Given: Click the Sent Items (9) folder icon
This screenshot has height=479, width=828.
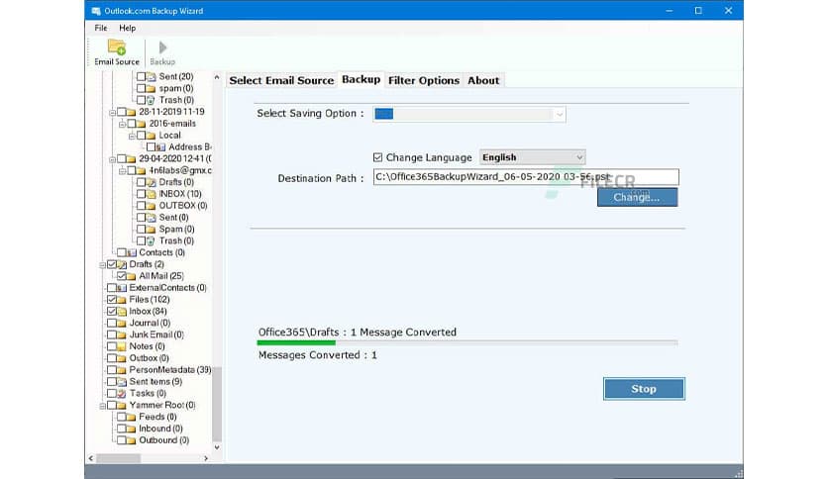Looking at the screenshot, I should (x=122, y=382).
